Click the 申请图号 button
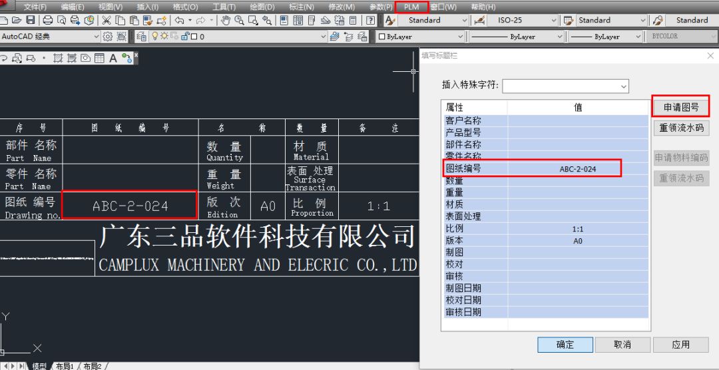719x370 pixels. (681, 107)
